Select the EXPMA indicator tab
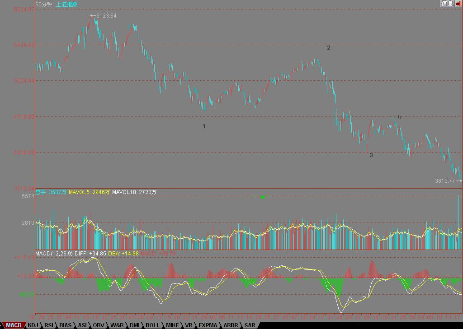This screenshot has height=329, width=463. pyautogui.click(x=208, y=325)
